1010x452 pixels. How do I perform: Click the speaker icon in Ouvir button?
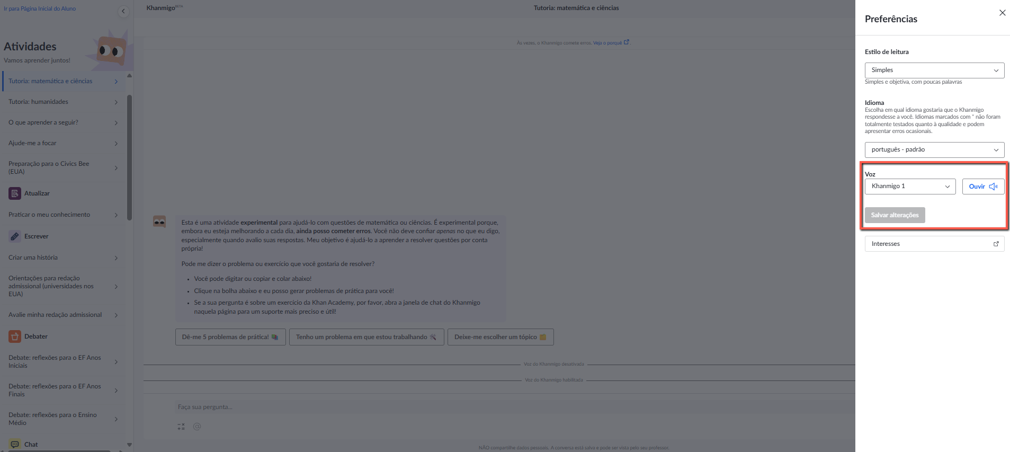[993, 187]
